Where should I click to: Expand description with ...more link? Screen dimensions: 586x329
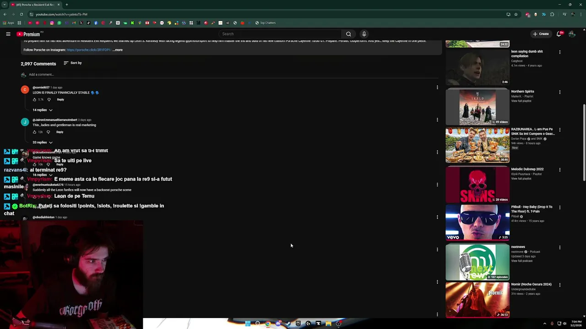tap(118, 50)
